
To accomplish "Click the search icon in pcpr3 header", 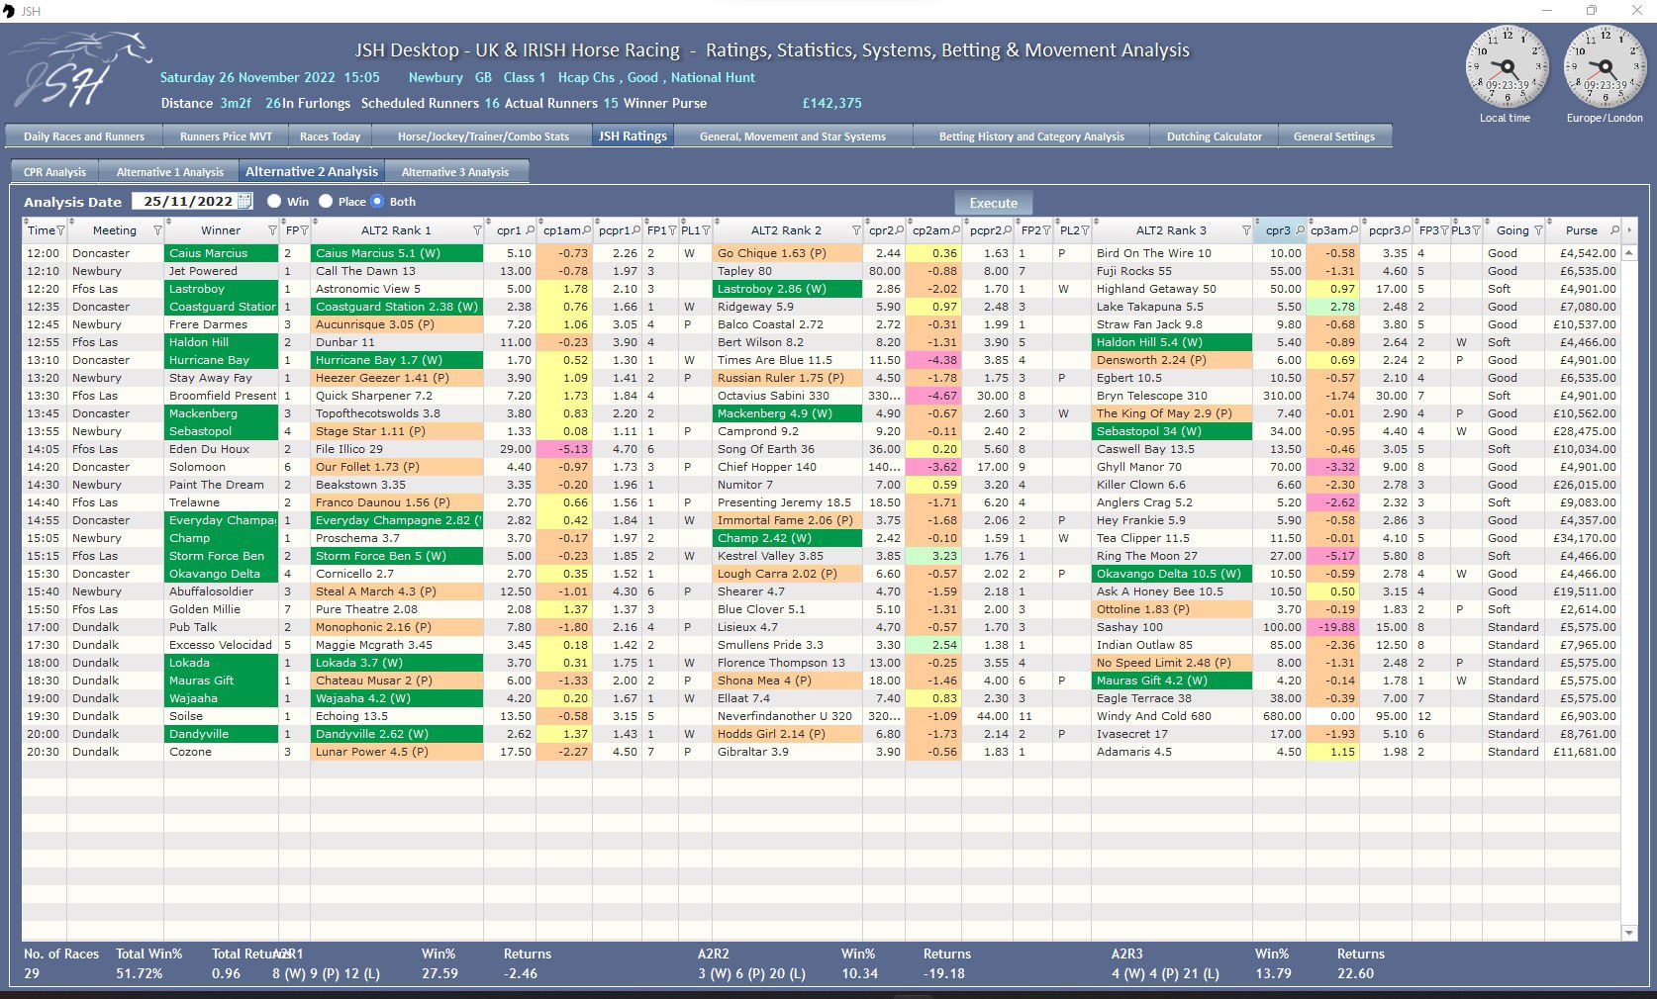I will 1407,230.
